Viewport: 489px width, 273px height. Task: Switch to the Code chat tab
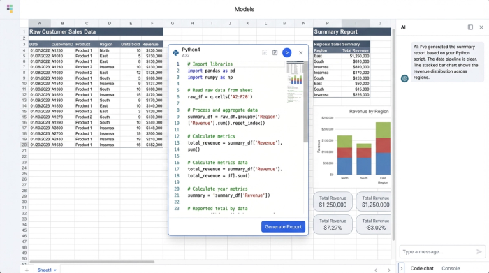pos(422,268)
